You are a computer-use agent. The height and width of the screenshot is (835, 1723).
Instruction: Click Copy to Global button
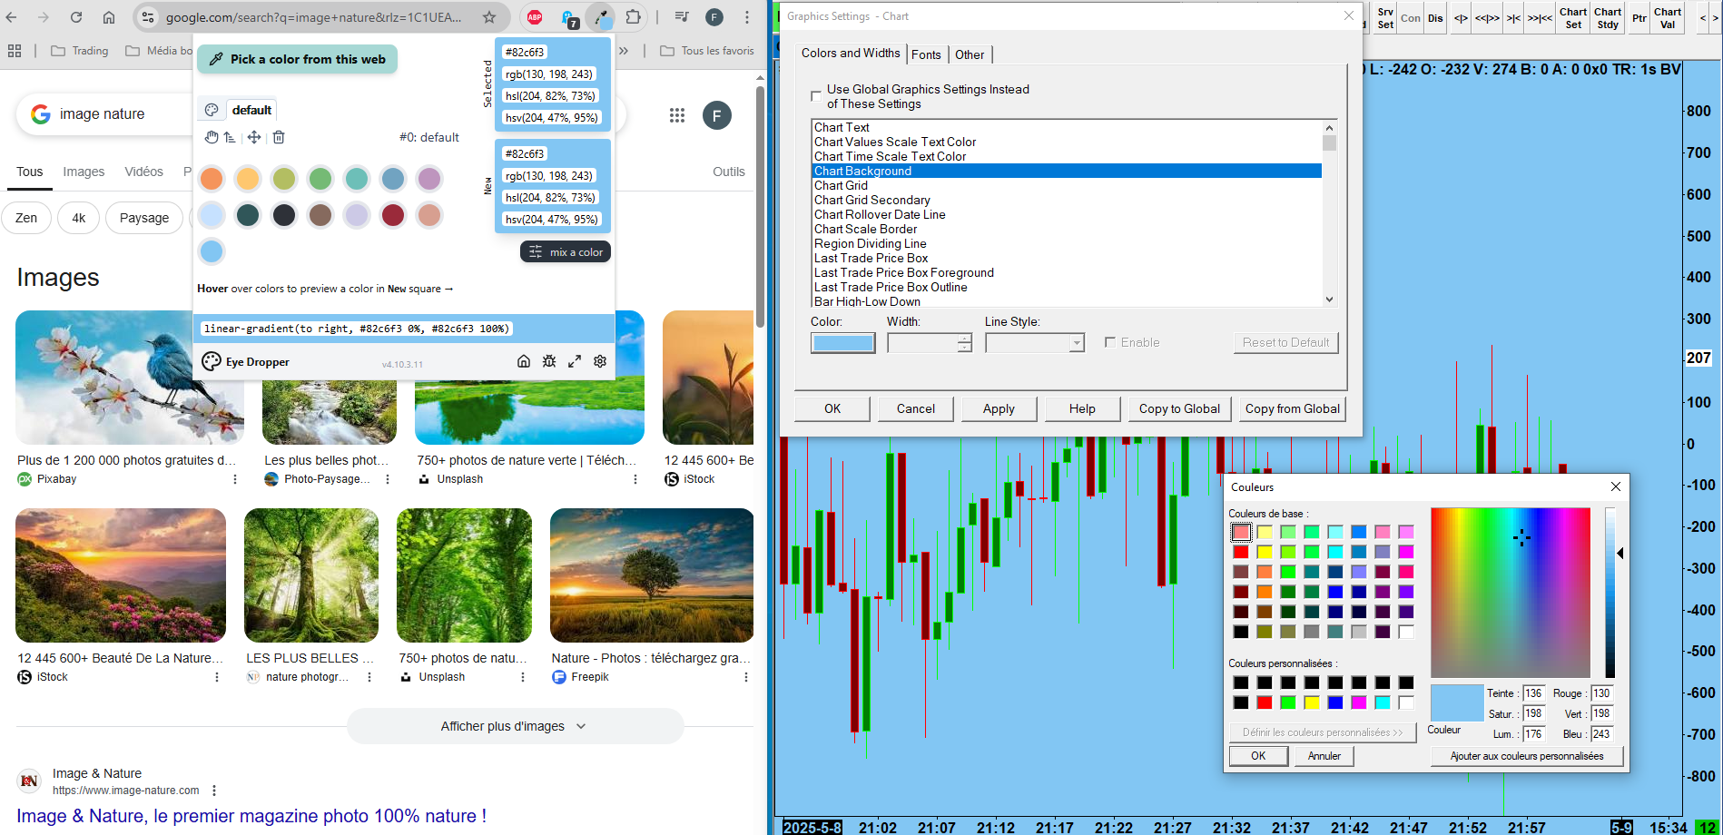(x=1179, y=409)
